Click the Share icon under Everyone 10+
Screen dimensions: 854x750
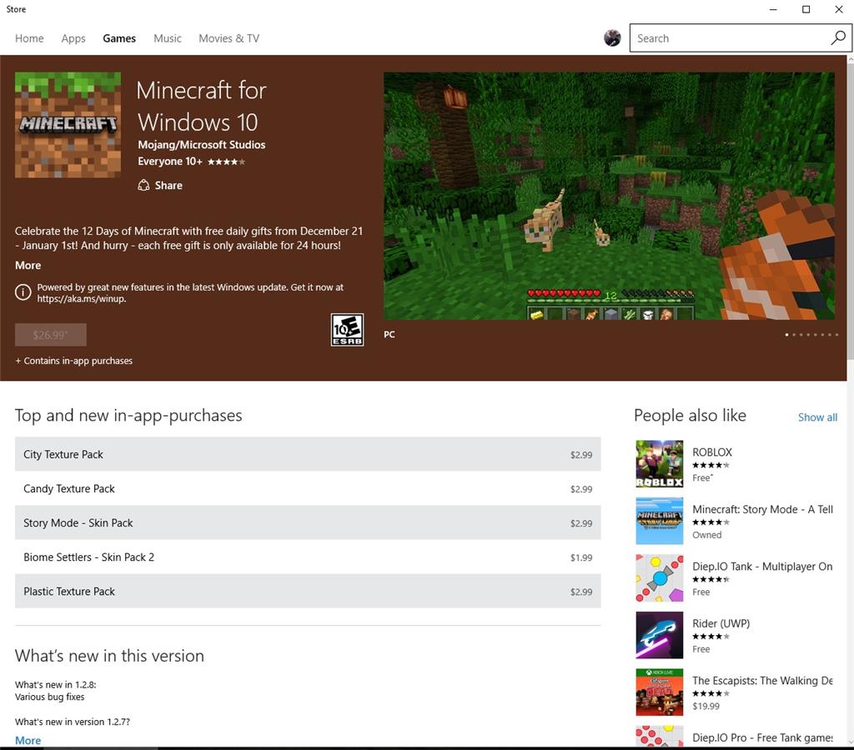pyautogui.click(x=143, y=186)
